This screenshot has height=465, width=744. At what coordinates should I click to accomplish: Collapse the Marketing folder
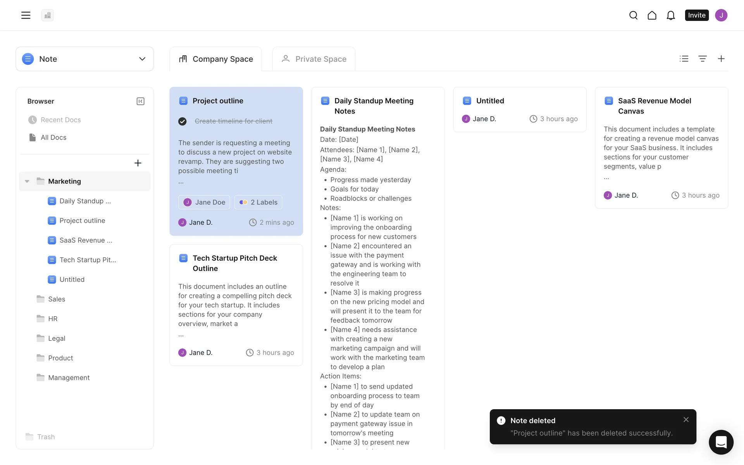coord(27,181)
